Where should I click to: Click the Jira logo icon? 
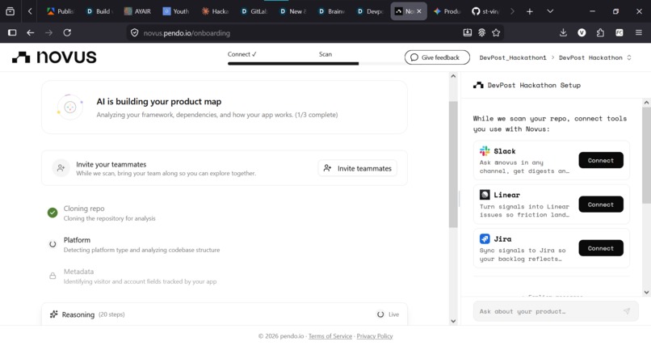click(x=485, y=238)
